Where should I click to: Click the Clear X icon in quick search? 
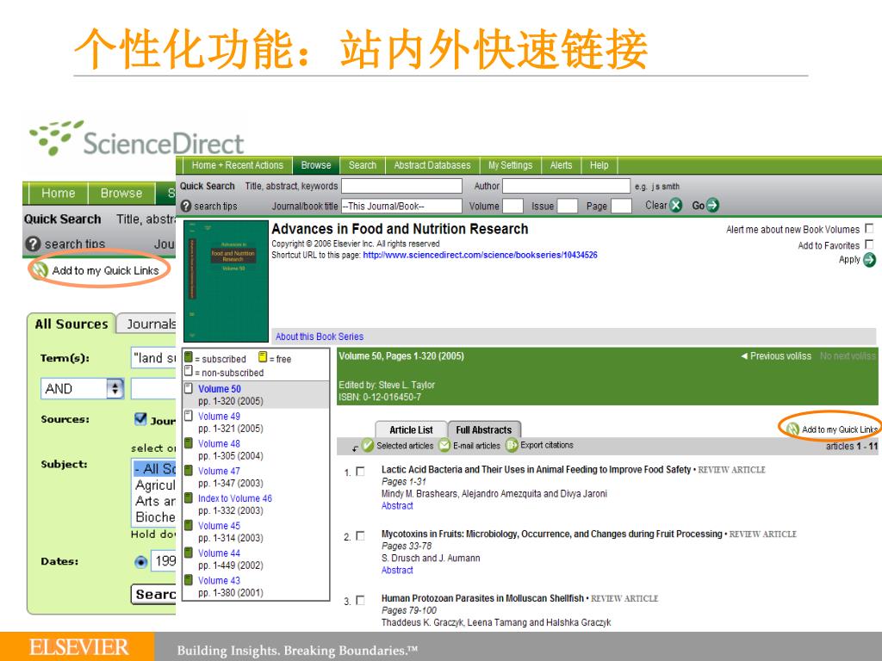pyautogui.click(x=676, y=206)
